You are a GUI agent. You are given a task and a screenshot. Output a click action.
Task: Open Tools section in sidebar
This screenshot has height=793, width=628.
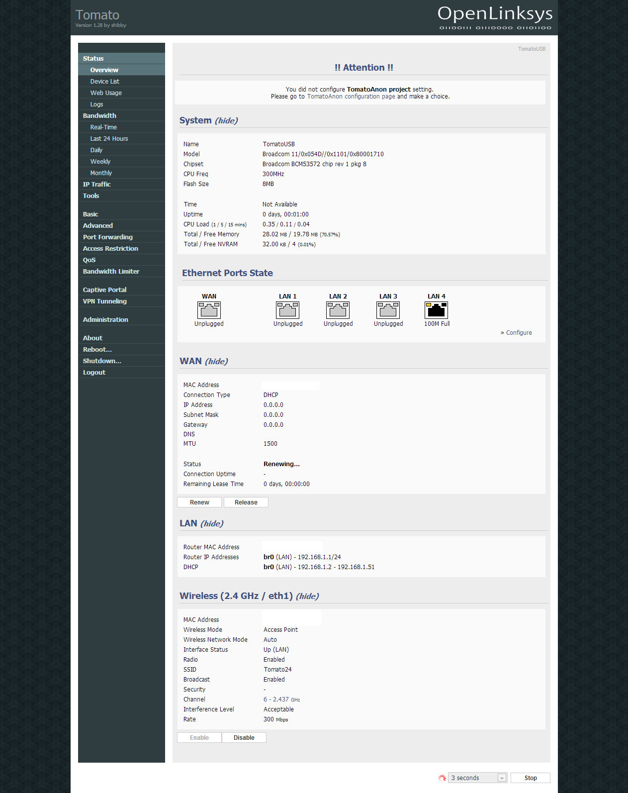pos(121,196)
